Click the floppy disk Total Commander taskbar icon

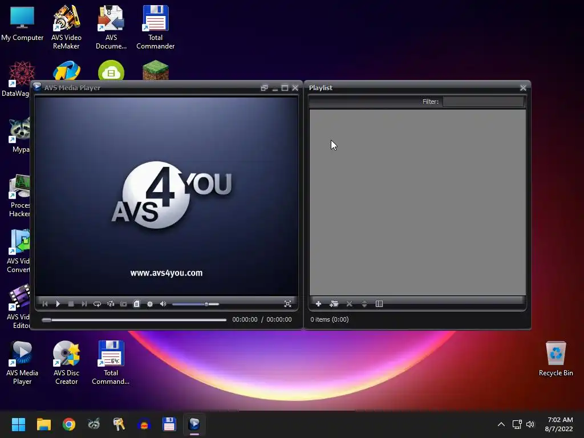tap(169, 424)
